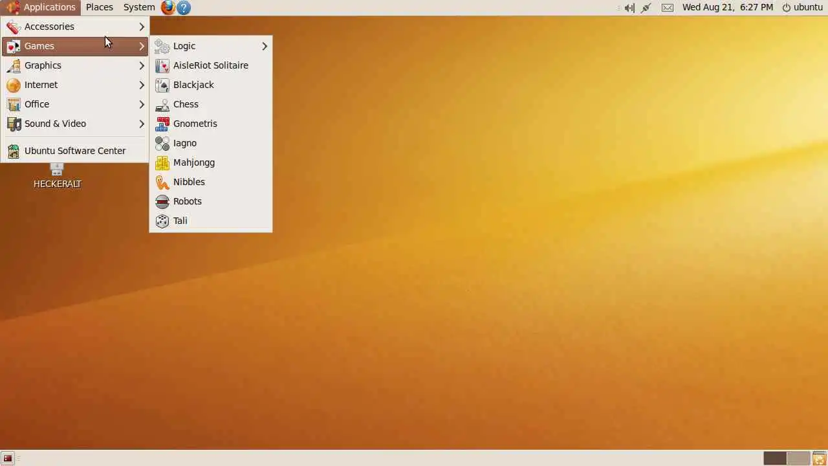Click the Office category icon

14,104
